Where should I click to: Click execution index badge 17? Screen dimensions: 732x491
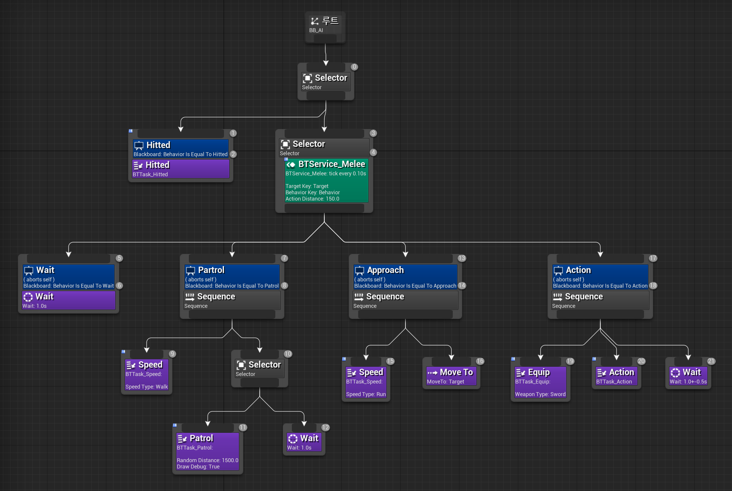pyautogui.click(x=652, y=258)
